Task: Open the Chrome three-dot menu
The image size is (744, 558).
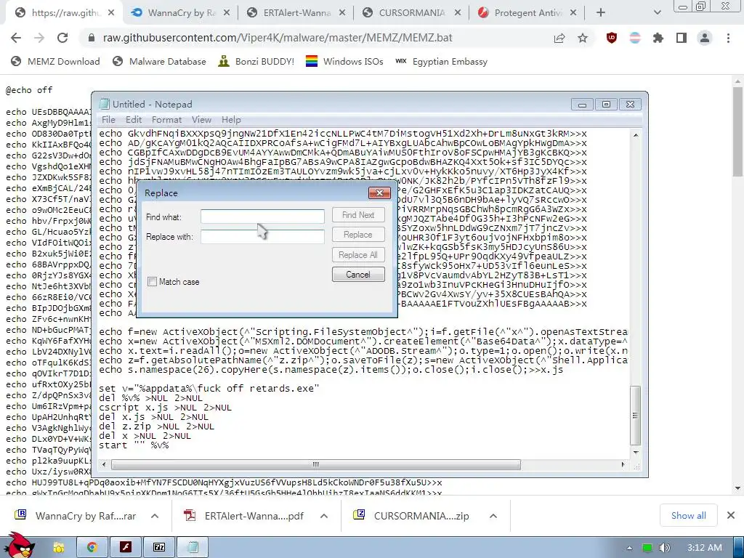Action: (x=728, y=38)
